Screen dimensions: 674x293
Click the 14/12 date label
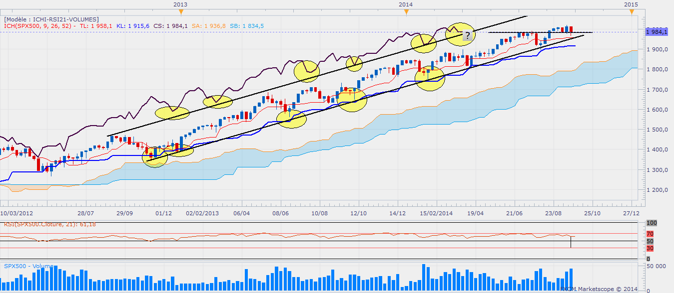397,213
